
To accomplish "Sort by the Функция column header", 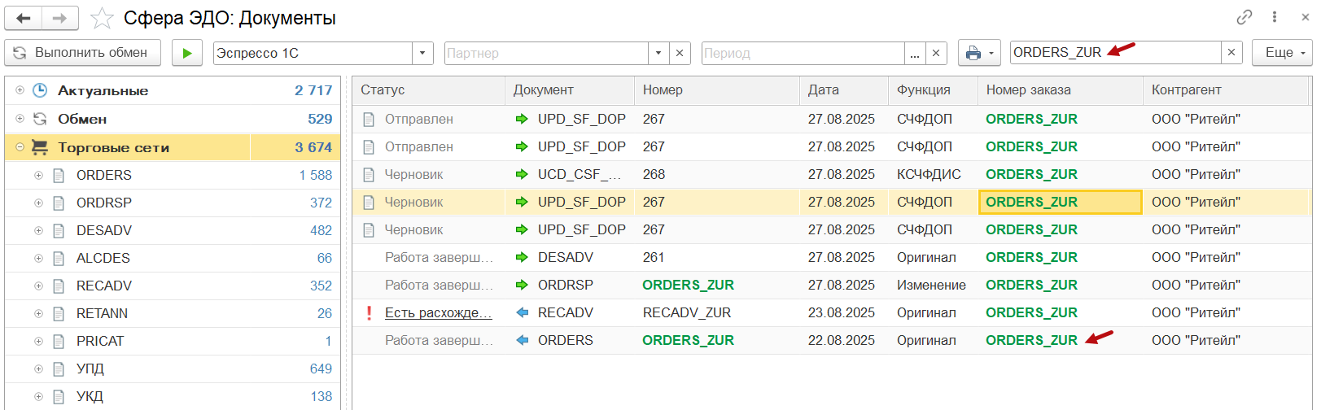I will click(x=934, y=90).
